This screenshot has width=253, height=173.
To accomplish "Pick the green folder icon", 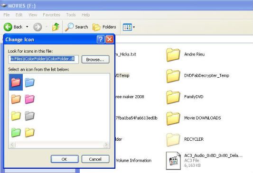I will [16, 132].
